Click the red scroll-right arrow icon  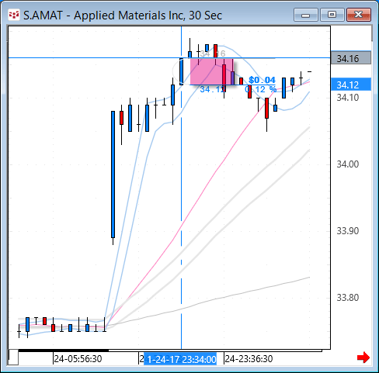[363, 357]
